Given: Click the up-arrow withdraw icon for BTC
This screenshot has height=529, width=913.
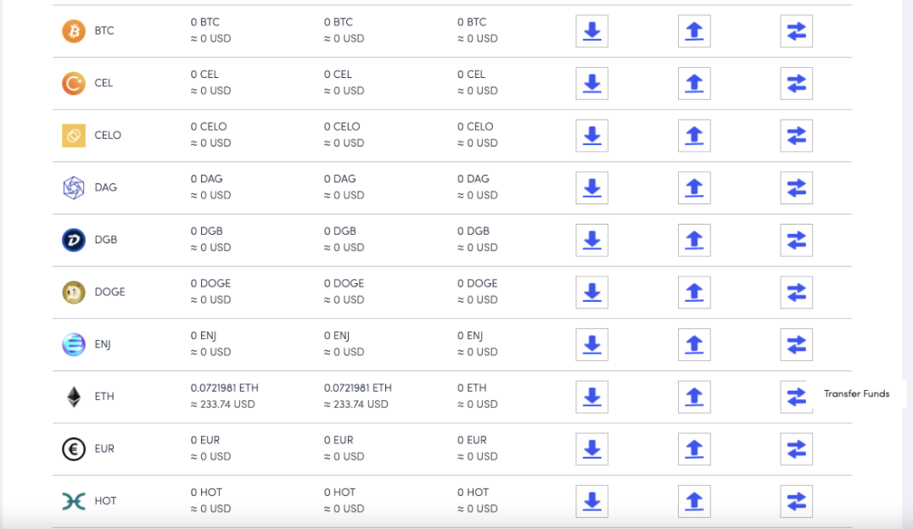Looking at the screenshot, I should (694, 31).
